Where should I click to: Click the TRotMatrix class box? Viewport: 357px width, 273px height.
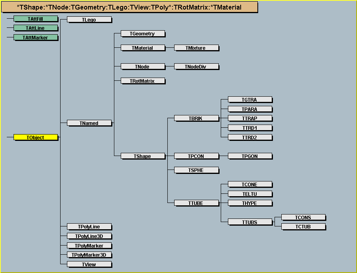[142, 81]
